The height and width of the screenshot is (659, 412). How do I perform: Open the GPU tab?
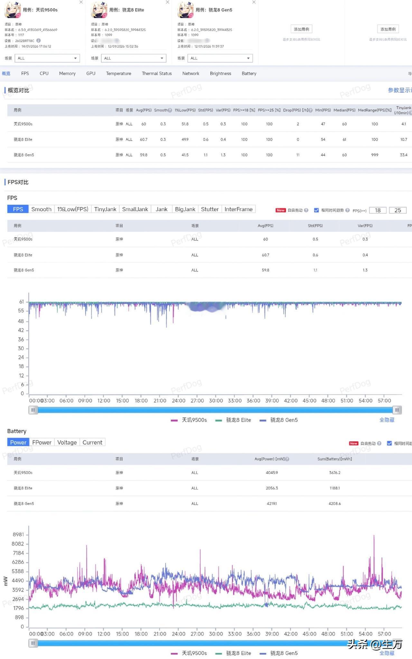(91, 73)
